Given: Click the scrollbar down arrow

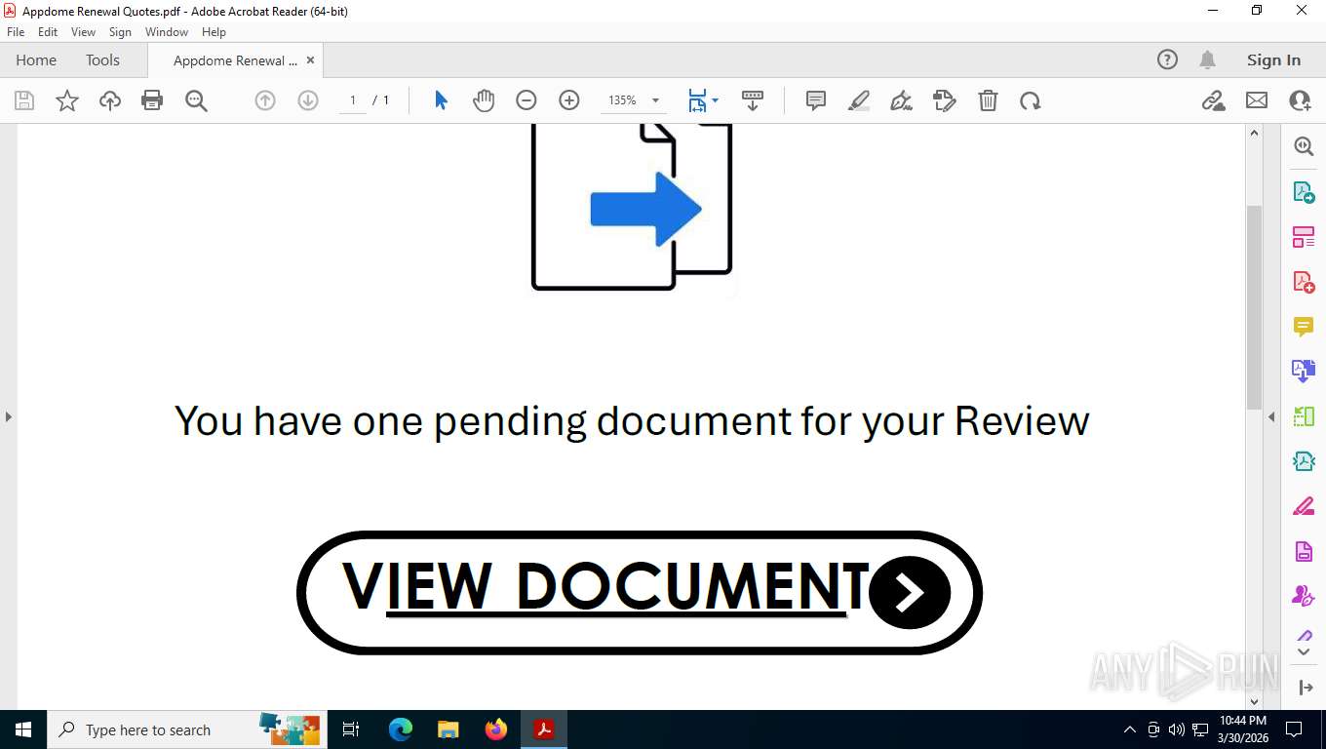Looking at the screenshot, I should click(x=1255, y=701).
